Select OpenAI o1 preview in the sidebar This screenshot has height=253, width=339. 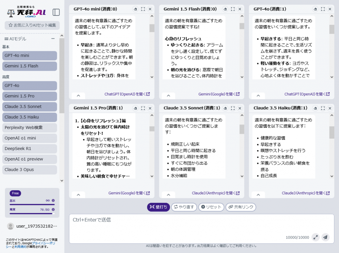click(x=29, y=160)
